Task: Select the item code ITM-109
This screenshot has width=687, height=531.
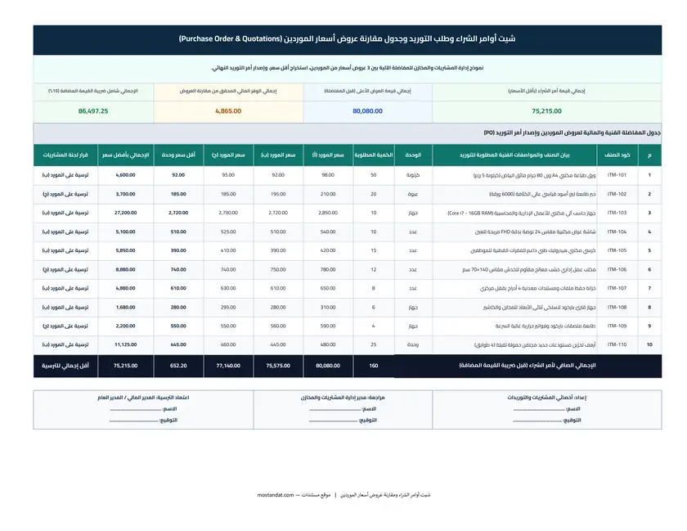Action: click(617, 326)
